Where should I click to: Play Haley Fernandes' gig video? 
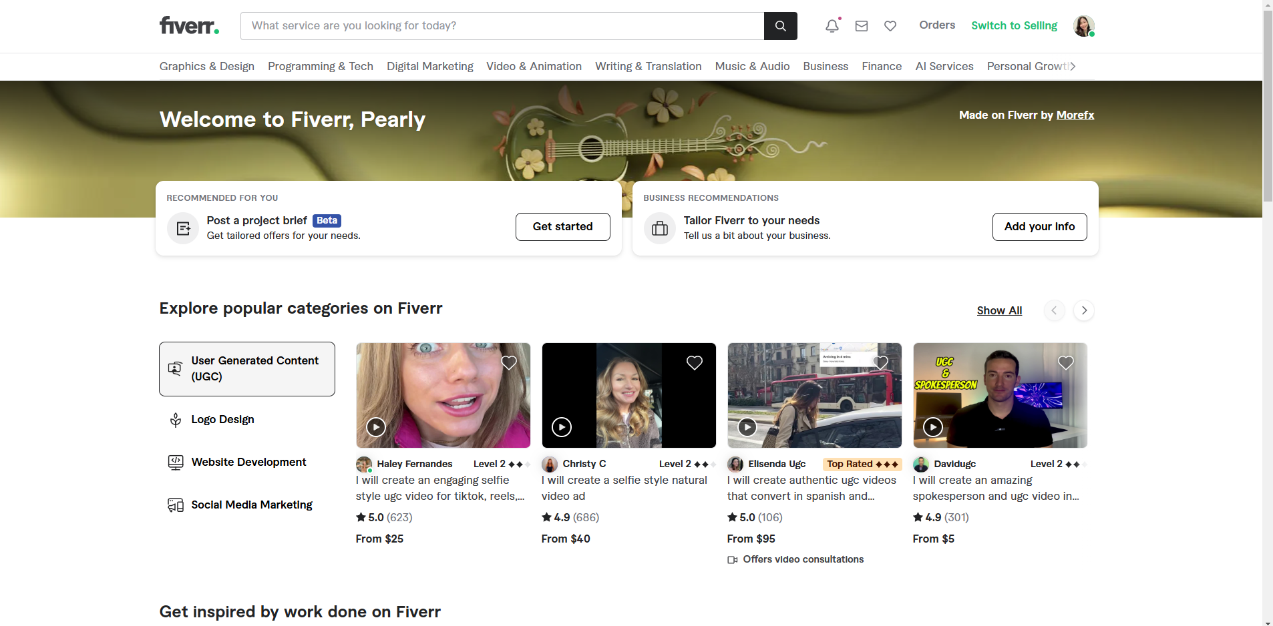(x=376, y=426)
